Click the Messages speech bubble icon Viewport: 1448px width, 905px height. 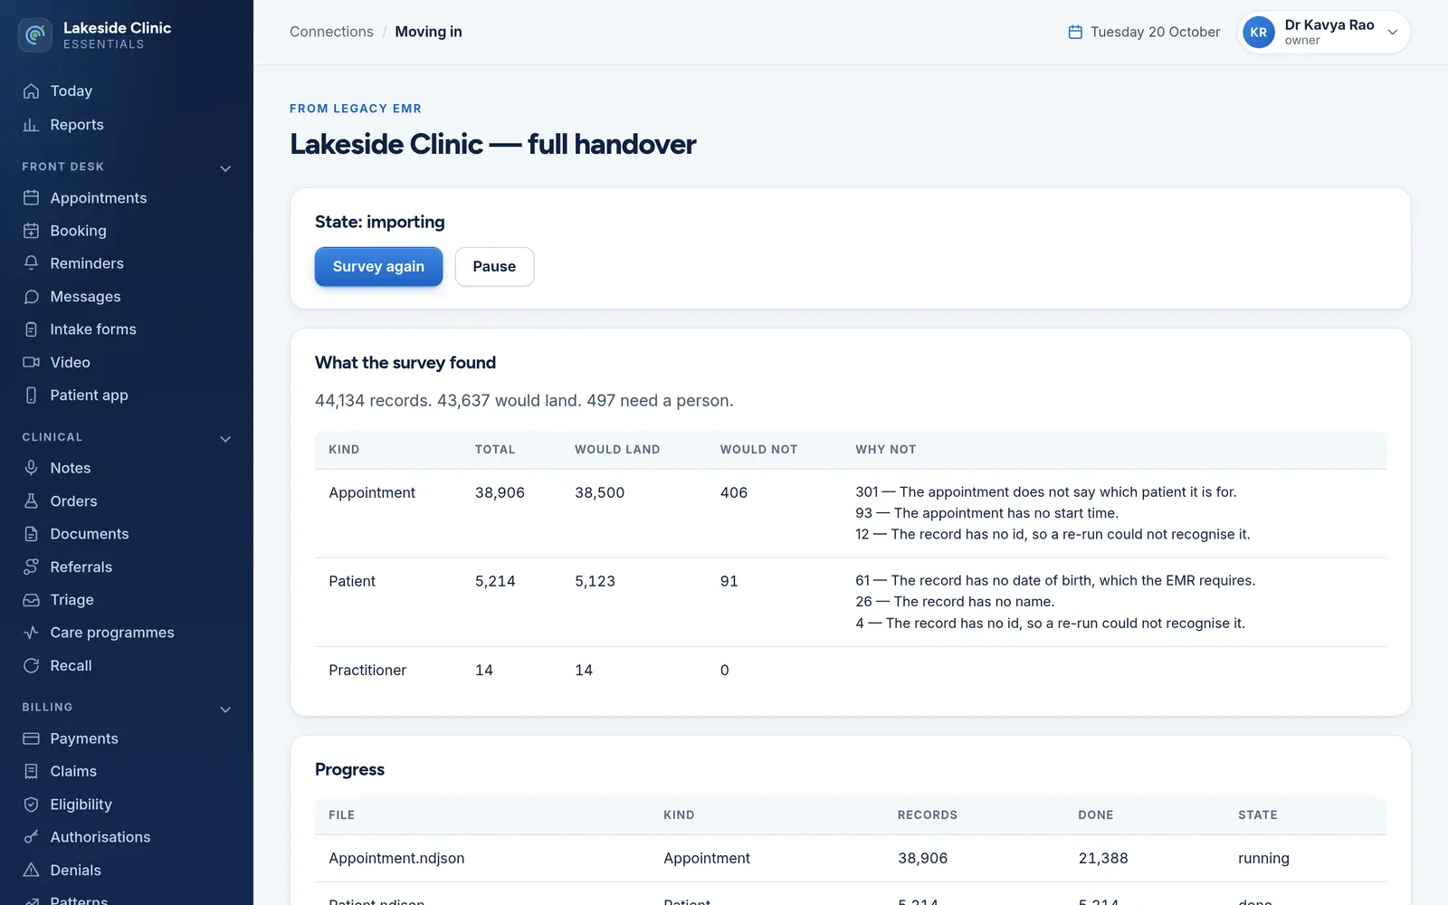31,297
